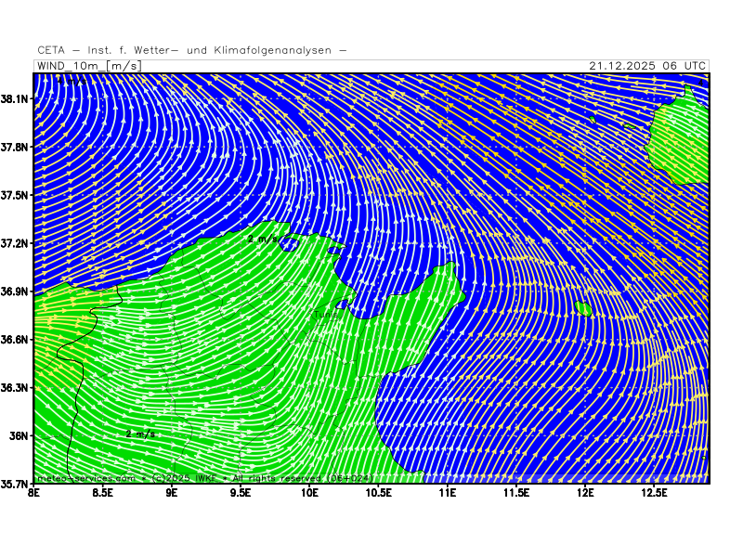The width and height of the screenshot is (743, 557).
Task: Click the 12.5E longitude tick label
Action: tap(655, 492)
